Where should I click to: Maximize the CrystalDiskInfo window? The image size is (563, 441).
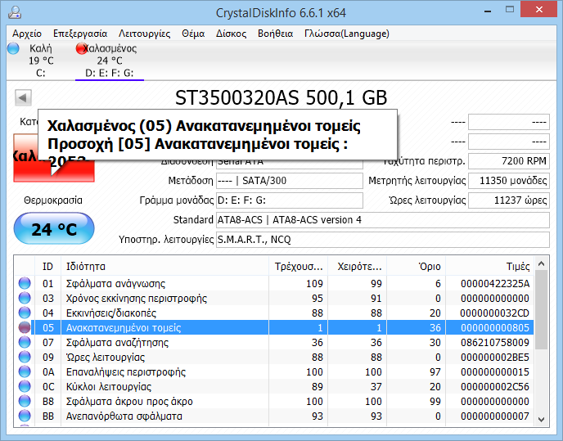tap(510, 10)
